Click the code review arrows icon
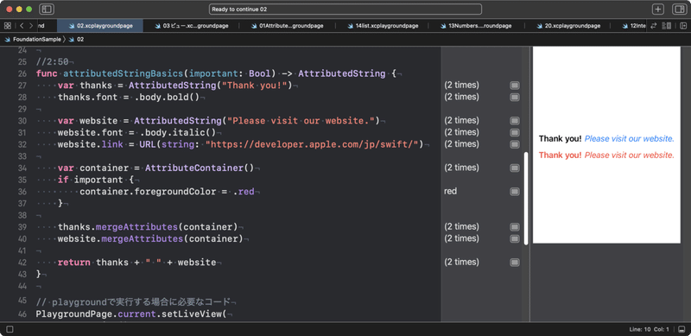The image size is (691, 336). tap(654, 26)
